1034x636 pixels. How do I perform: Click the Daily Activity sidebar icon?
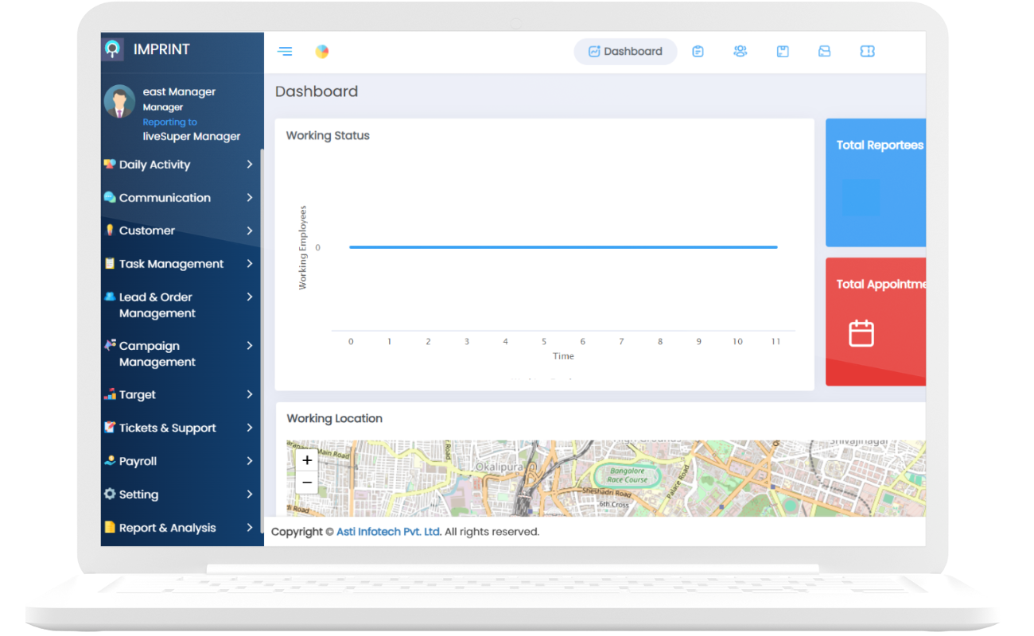coord(110,164)
